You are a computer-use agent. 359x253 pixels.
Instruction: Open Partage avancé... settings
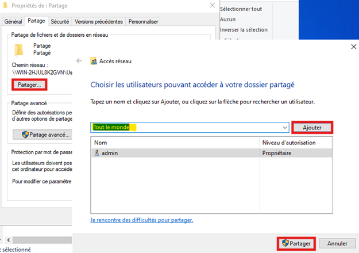42,135
